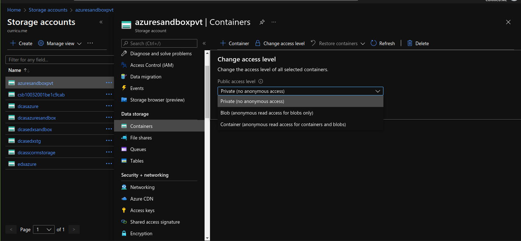Open options for edxazure row
The image size is (521, 241).
(x=109, y=164)
